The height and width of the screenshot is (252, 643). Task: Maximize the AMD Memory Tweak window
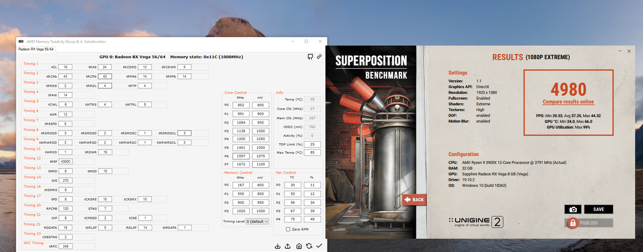point(306,41)
